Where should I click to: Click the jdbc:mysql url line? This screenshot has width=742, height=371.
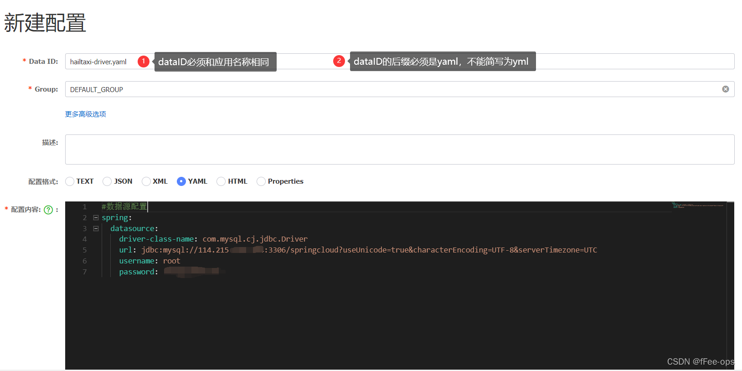tap(358, 250)
